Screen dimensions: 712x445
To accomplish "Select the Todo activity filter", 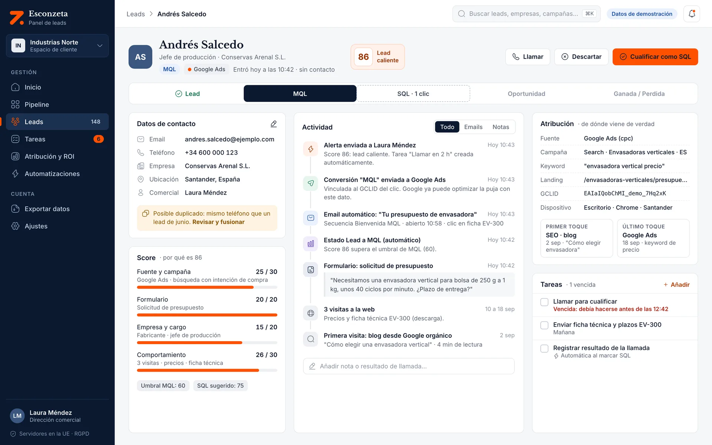I will 447,127.
